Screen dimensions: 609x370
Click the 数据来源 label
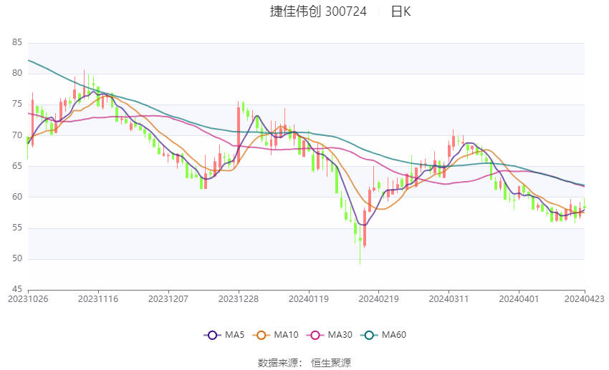[x=278, y=363]
